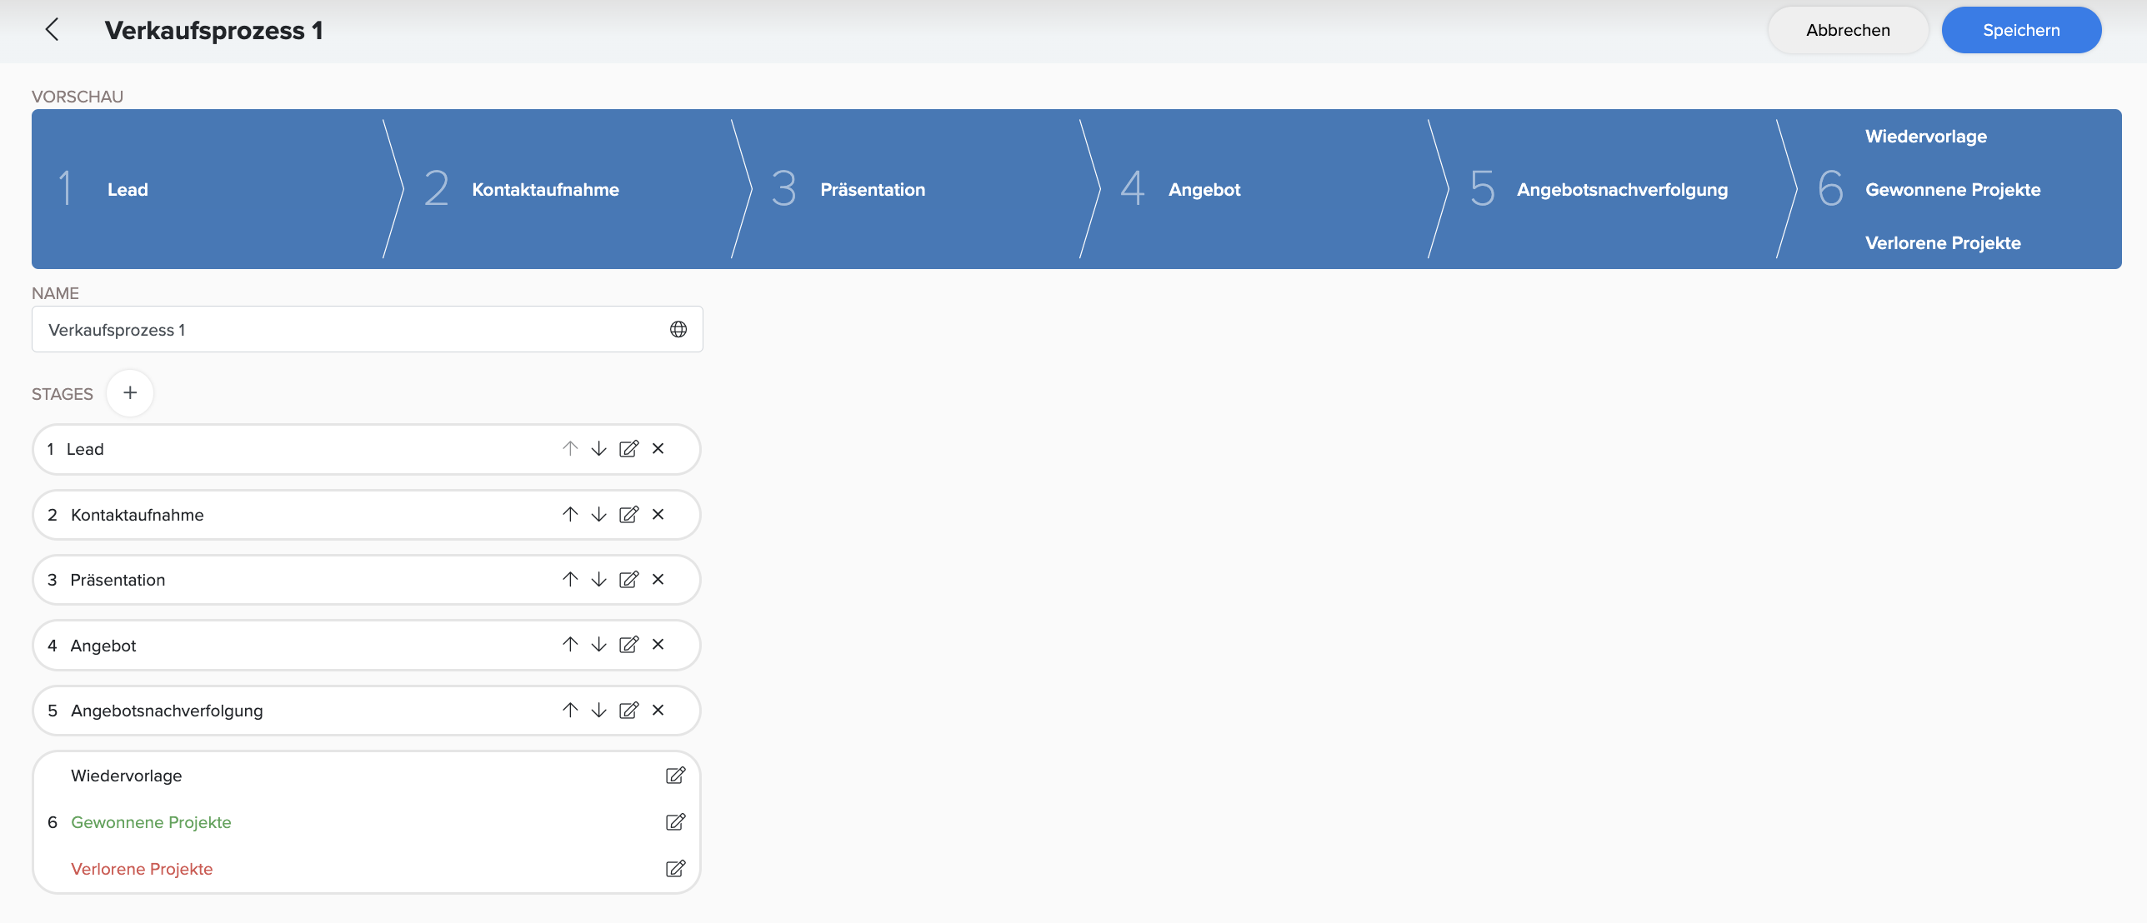Click the Angebot stage row label
Image resolution: width=2147 pixels, height=923 pixels.
[103, 646]
